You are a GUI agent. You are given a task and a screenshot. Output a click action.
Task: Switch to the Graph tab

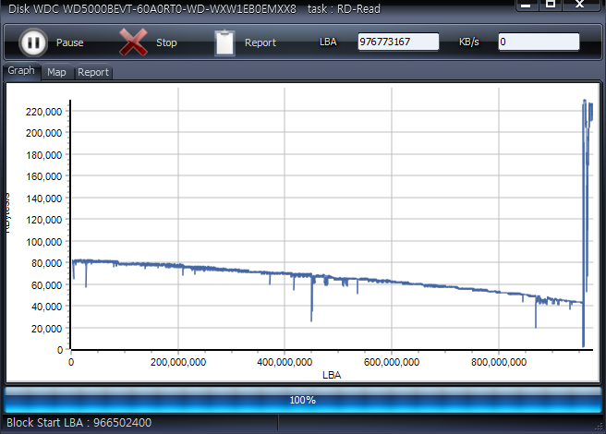(x=21, y=71)
